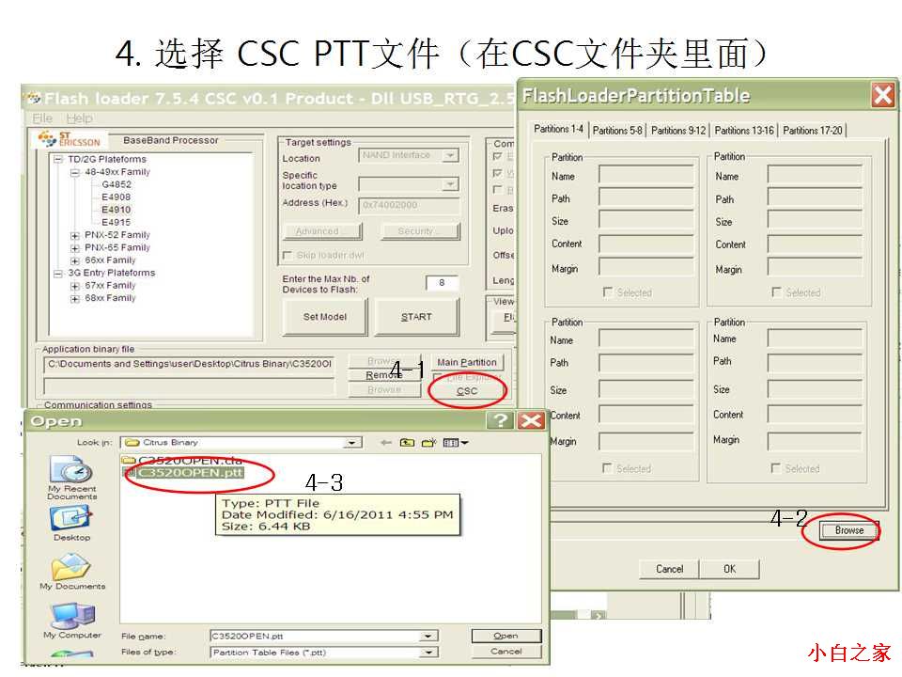Select E4915 in the BaseBand Processor tree
This screenshot has width=902, height=677.
pos(117,223)
